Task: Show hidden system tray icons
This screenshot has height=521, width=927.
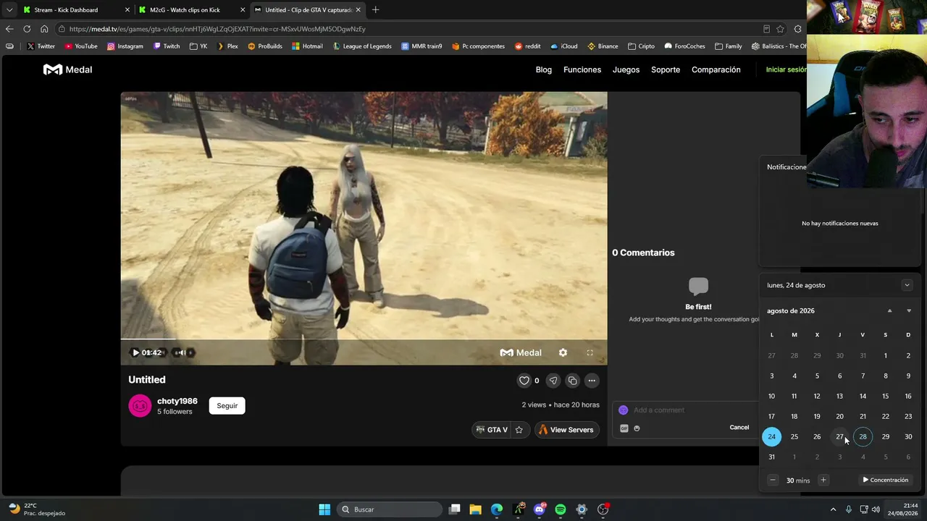Action: pos(833,509)
